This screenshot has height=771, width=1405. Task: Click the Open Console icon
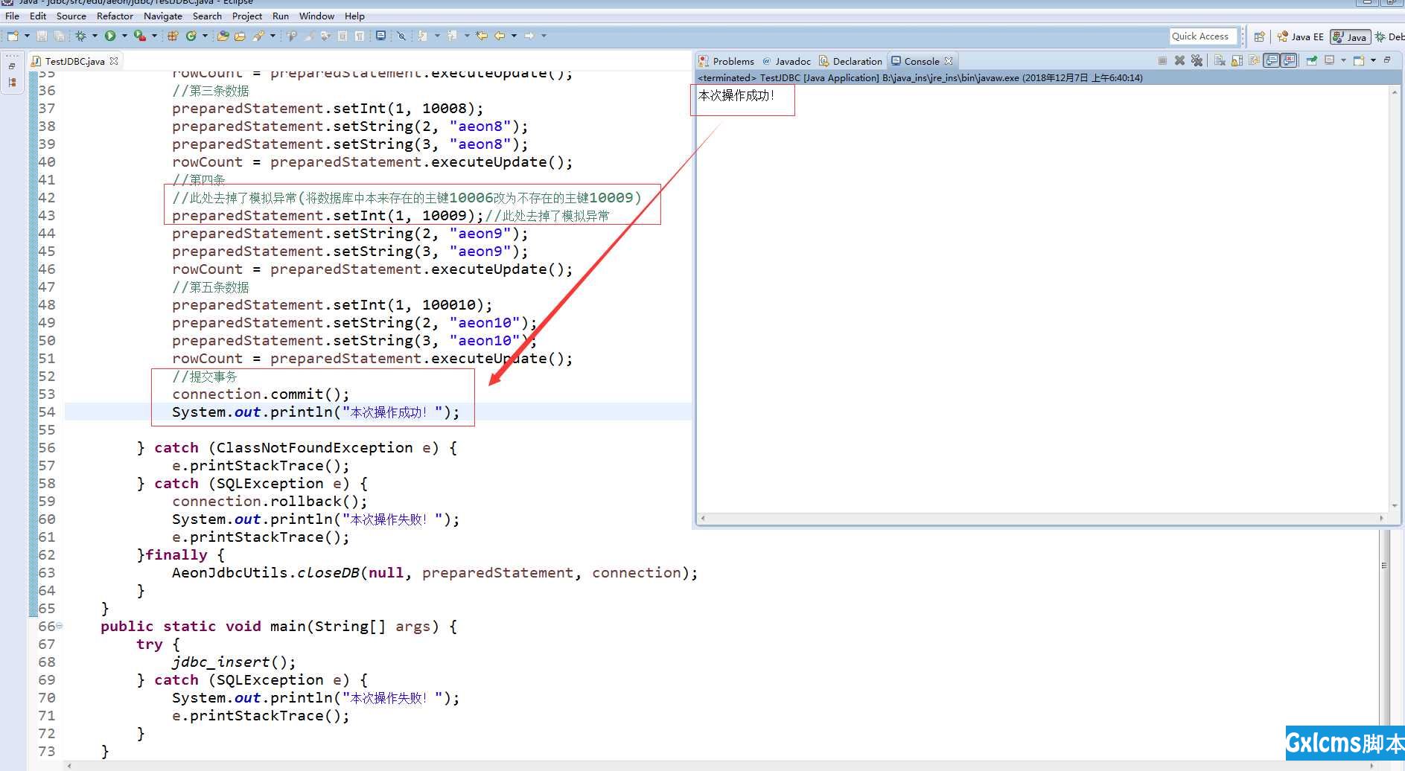[x=1359, y=60]
